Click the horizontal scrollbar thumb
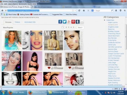This screenshot has height=95, width=127. point(62,87)
